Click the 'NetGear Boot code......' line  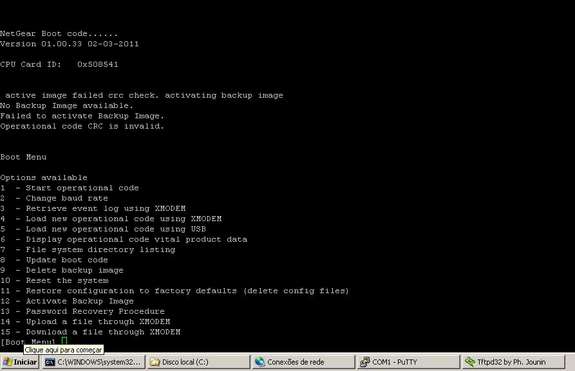(59, 33)
